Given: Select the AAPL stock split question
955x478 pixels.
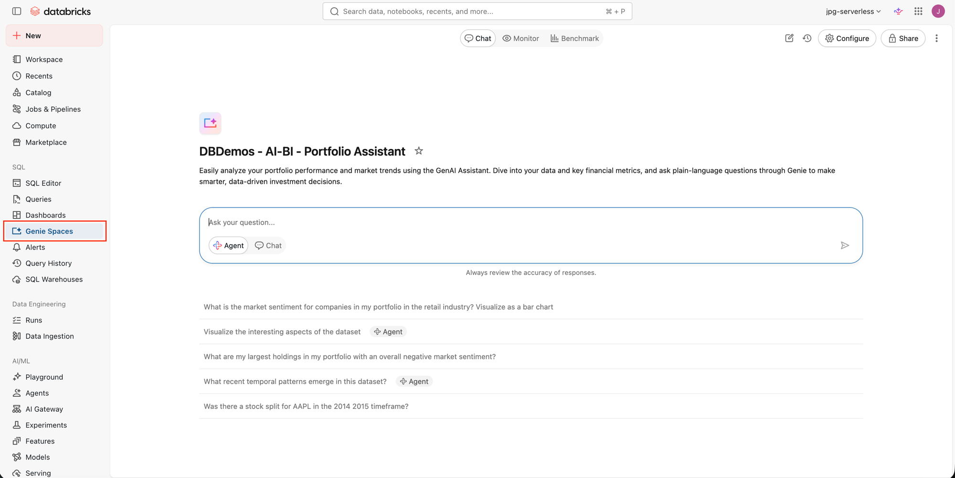Looking at the screenshot, I should [x=531, y=406].
